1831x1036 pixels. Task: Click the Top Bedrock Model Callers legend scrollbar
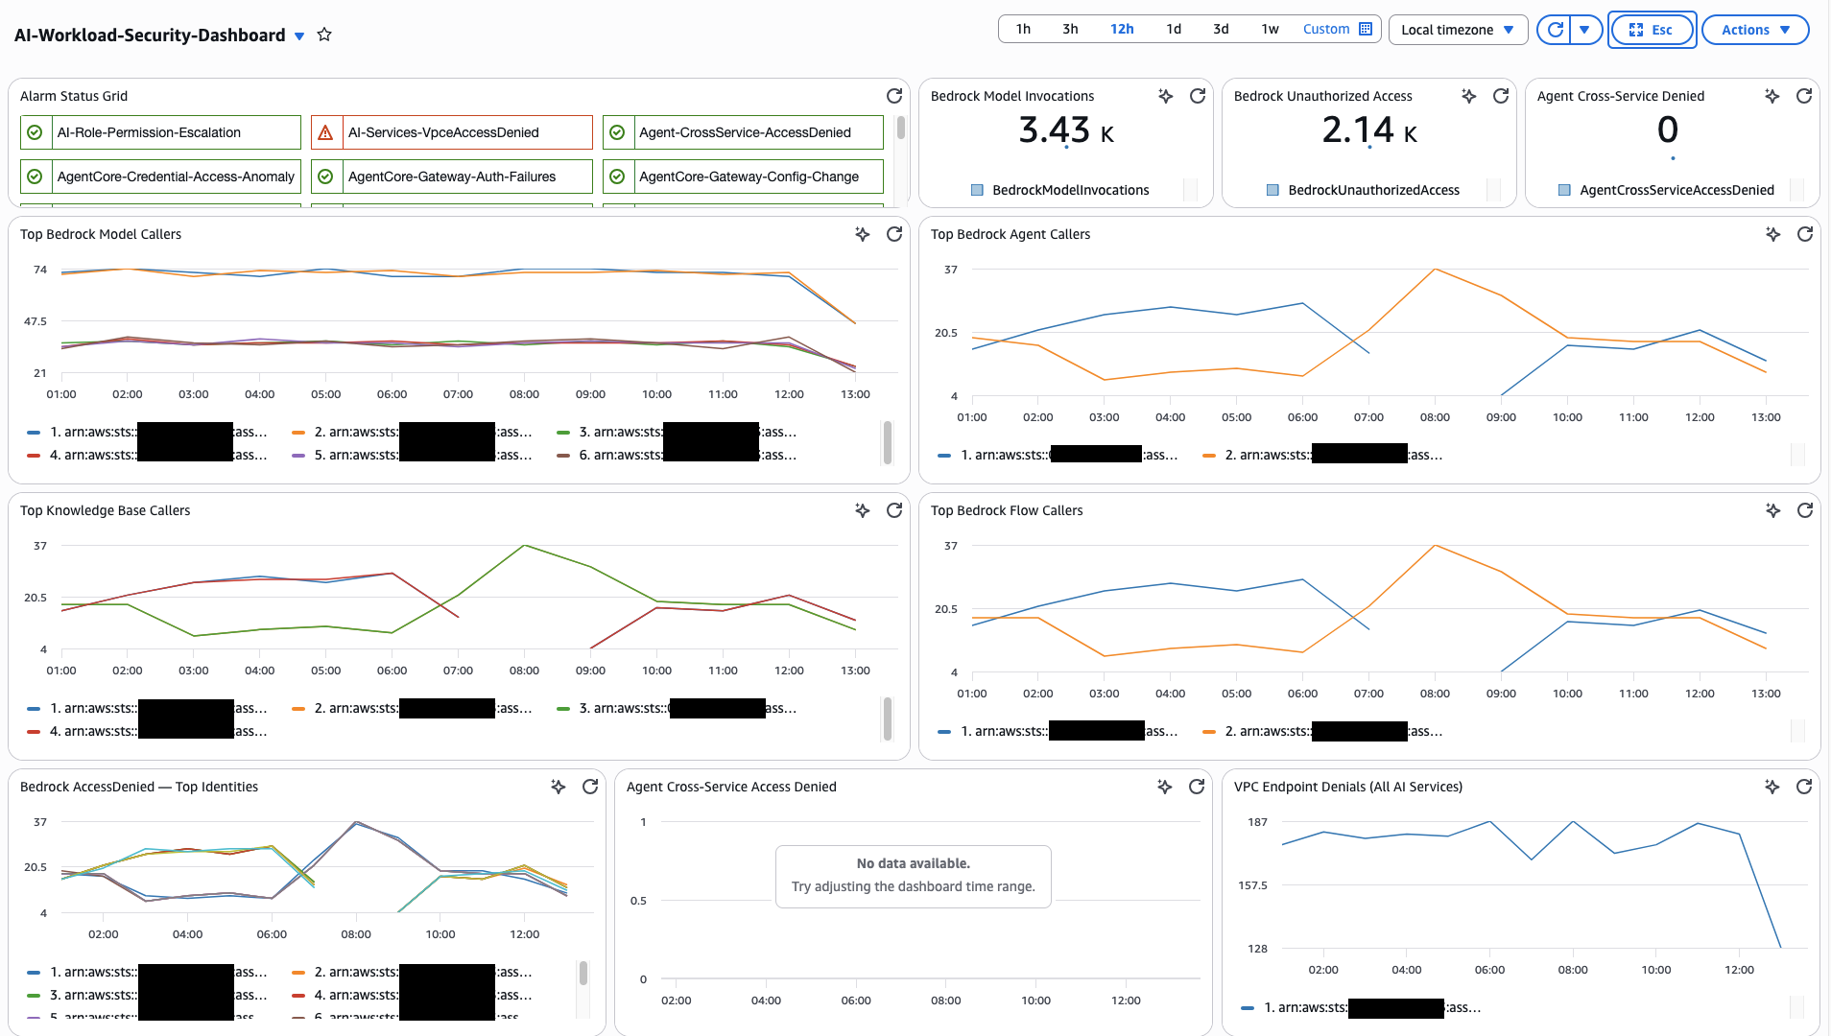tap(887, 442)
